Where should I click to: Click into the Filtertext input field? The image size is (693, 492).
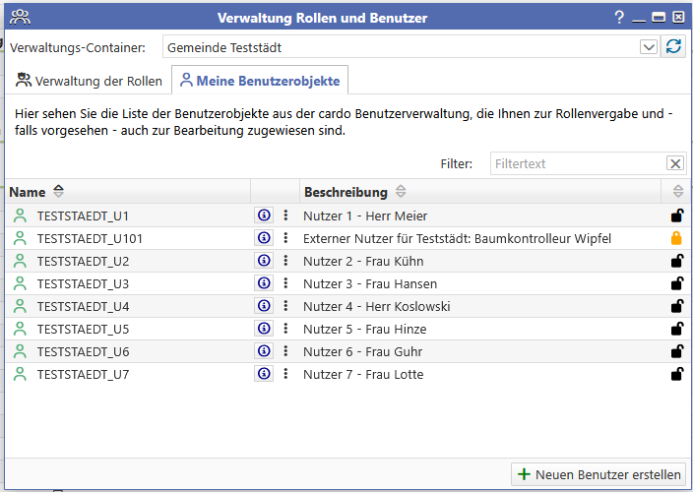pyautogui.click(x=576, y=163)
